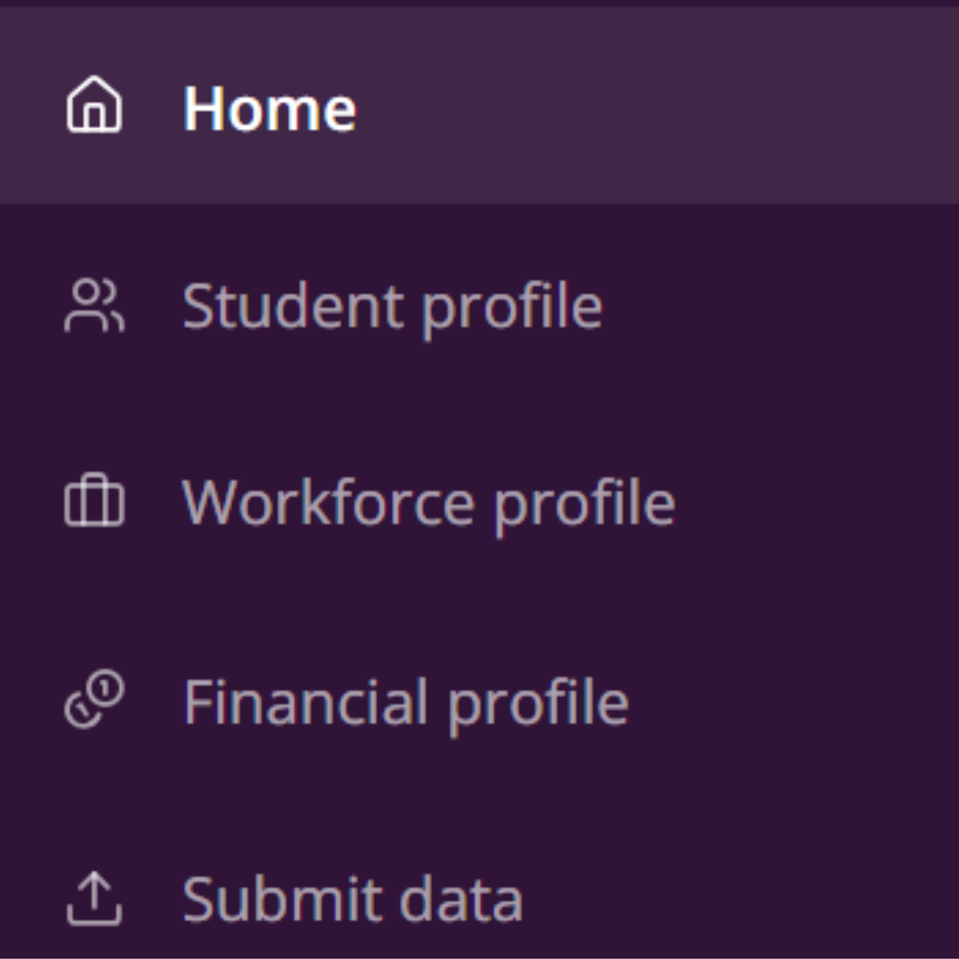Click the 'Workforce profile' text label
This screenshot has height=959, width=959.
pyautogui.click(x=429, y=507)
